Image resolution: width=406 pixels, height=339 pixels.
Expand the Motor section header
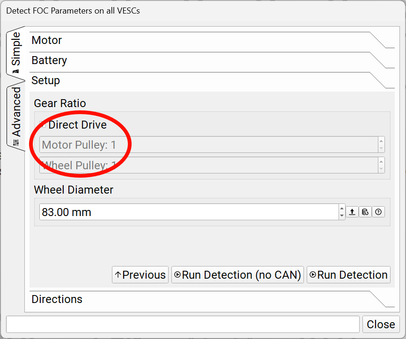212,40
